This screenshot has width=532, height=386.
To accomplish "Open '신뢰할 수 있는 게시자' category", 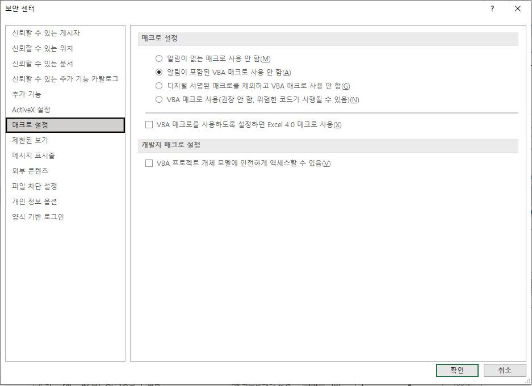I will point(65,33).
